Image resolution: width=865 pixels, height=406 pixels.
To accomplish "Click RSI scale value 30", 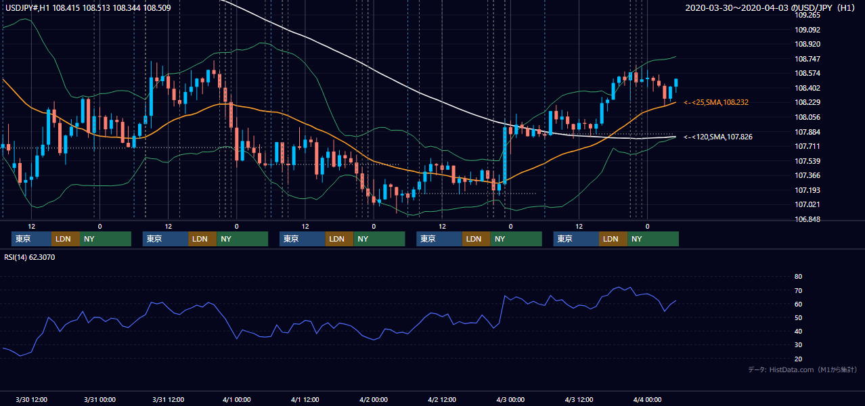I will click(x=798, y=345).
